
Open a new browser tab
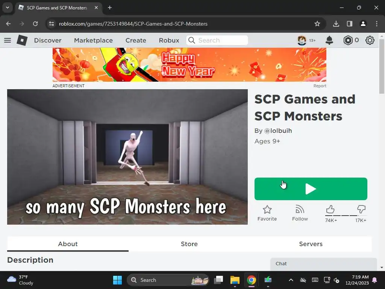tap(110, 8)
